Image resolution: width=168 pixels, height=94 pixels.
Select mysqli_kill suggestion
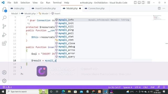tap(93, 26)
